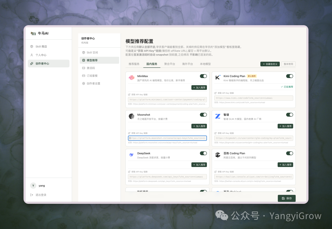Open Skill 商店 in left sidebar
The height and width of the screenshot is (229, 332).
pos(49,47)
